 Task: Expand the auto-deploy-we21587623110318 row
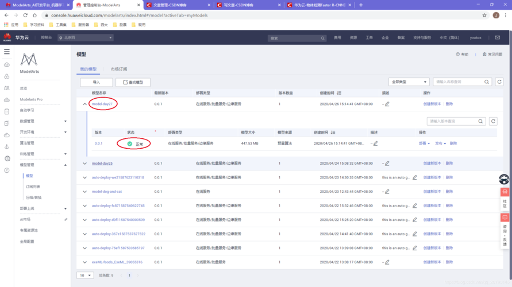click(84, 177)
